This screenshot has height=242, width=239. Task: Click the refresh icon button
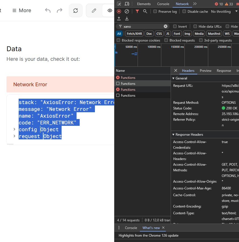pos(75,10)
